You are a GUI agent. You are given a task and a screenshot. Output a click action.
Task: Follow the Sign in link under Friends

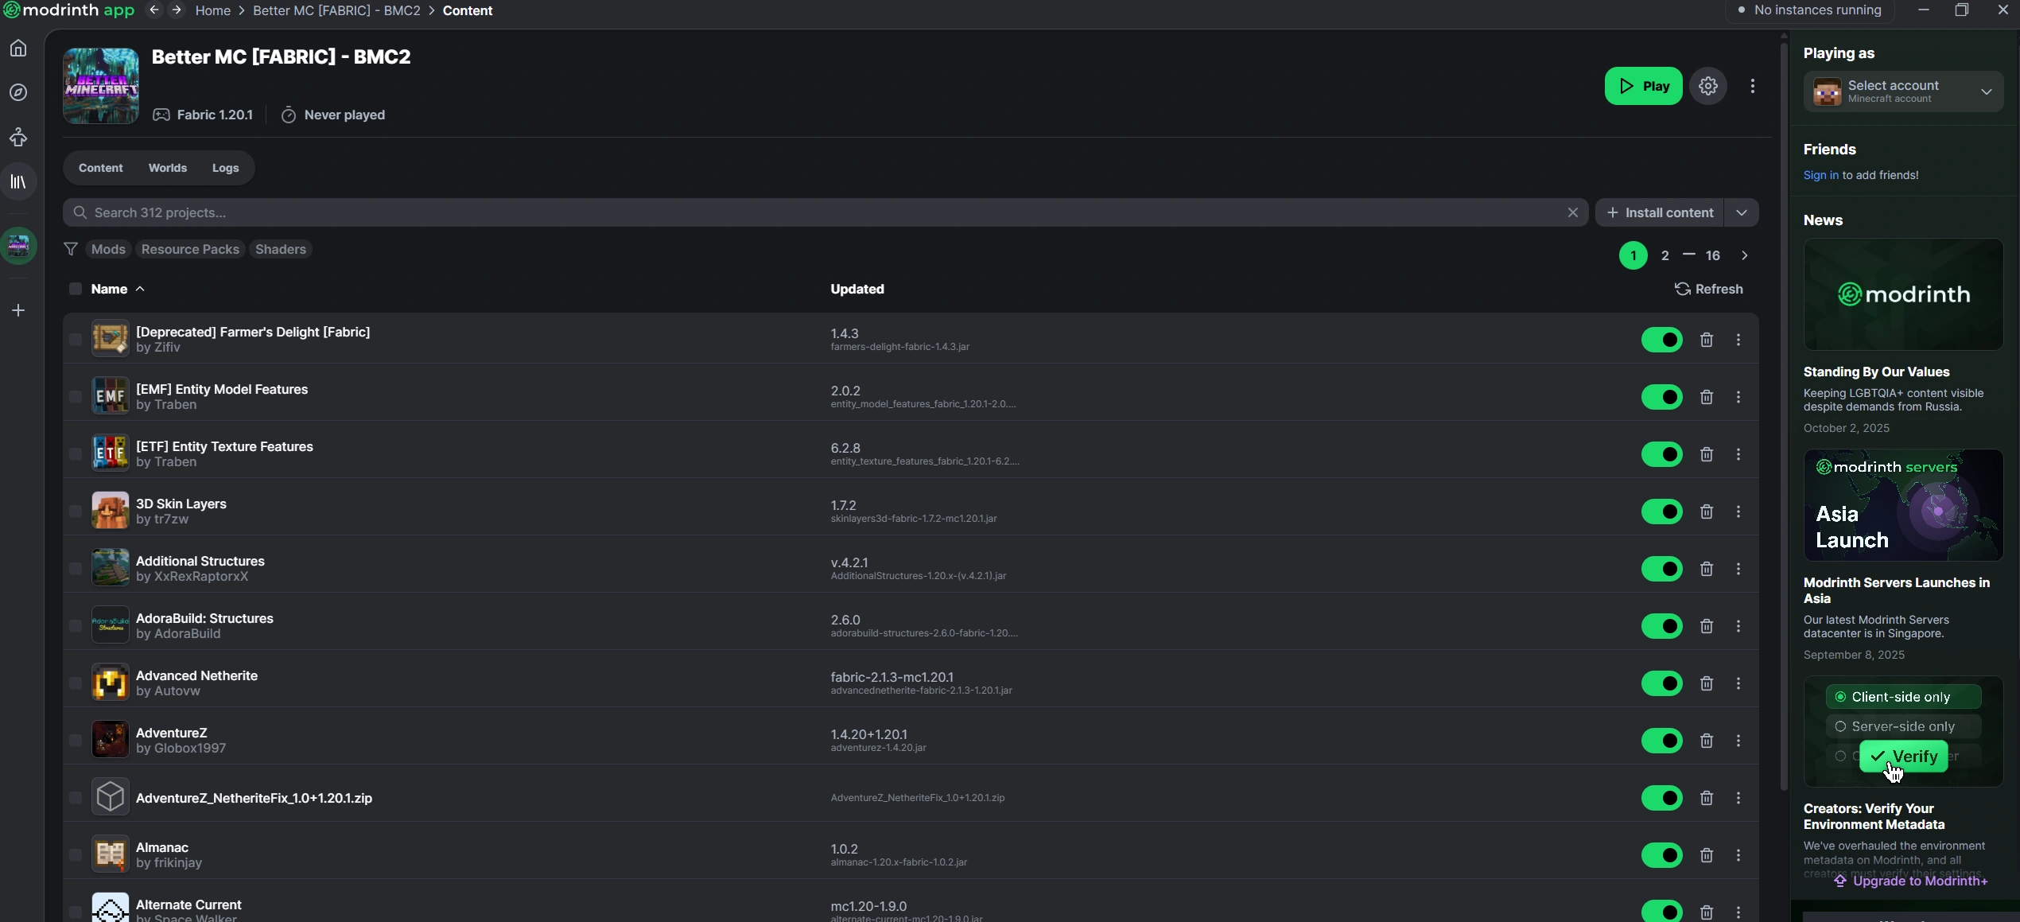(x=1820, y=175)
